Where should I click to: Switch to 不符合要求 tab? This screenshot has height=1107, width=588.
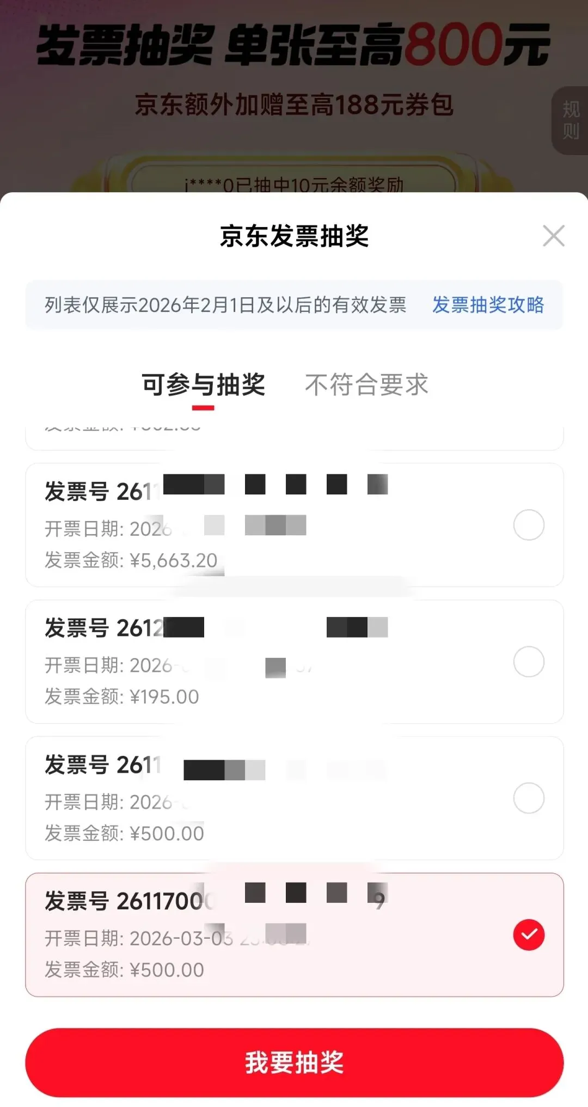[367, 385]
